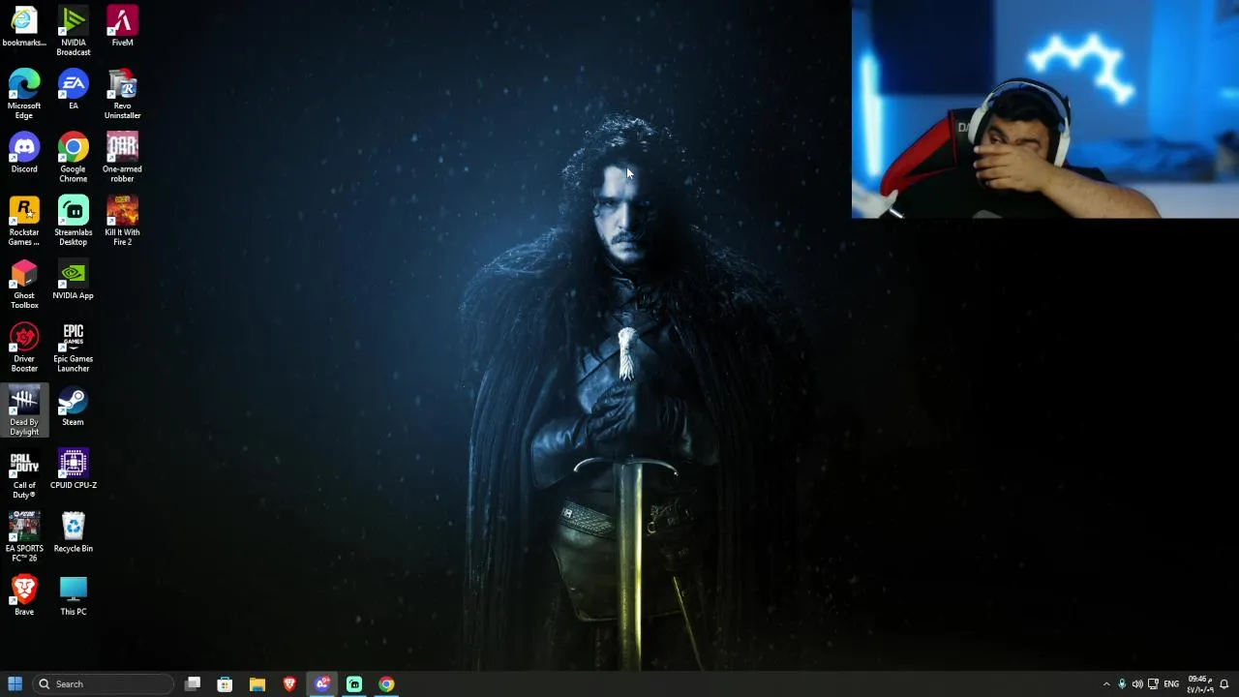
Task: Expand the hidden system tray icons
Action: (x=1106, y=684)
